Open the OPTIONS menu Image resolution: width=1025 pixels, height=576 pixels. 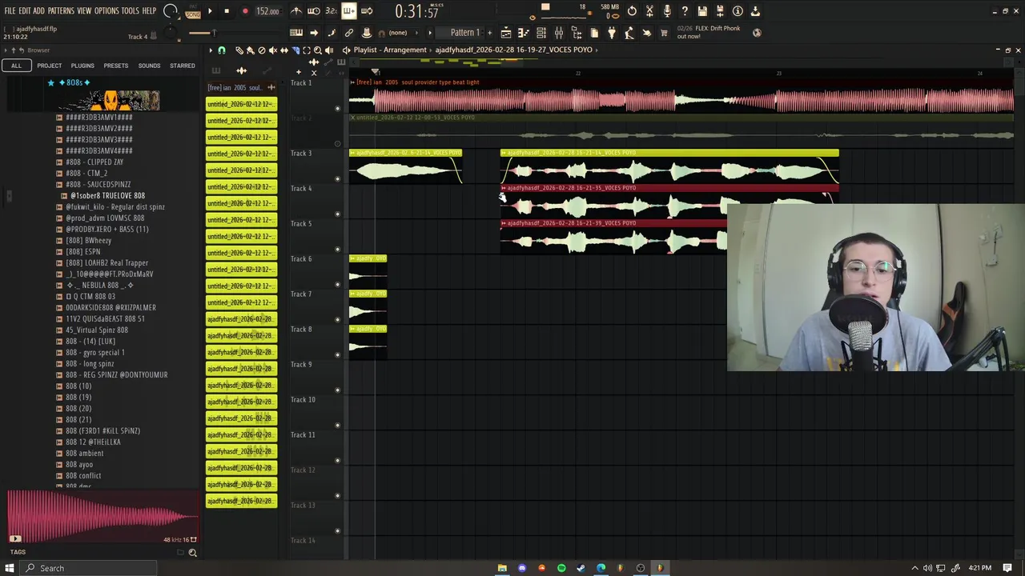tap(107, 11)
